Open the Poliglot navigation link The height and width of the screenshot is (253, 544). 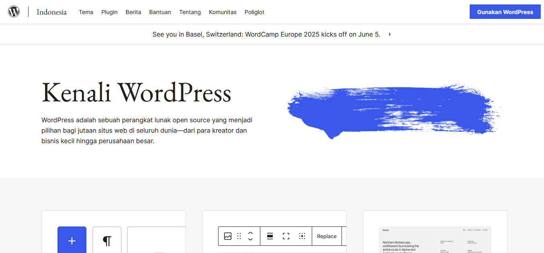click(254, 12)
